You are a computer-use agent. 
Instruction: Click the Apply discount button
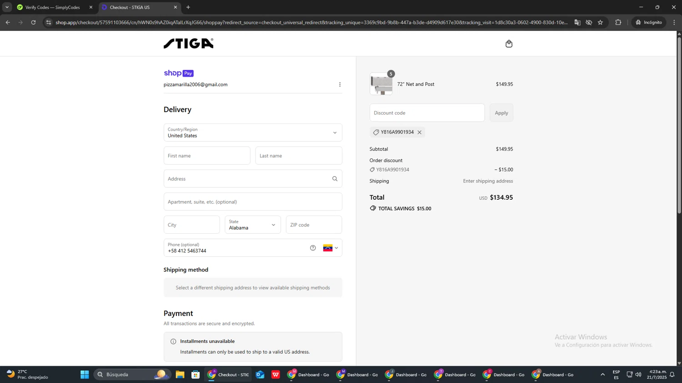pyautogui.click(x=501, y=113)
